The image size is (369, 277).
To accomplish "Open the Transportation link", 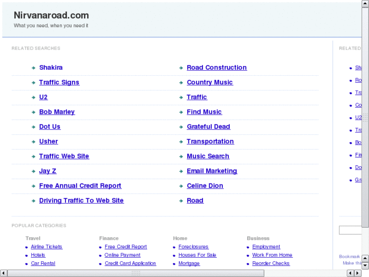I will (211, 141).
